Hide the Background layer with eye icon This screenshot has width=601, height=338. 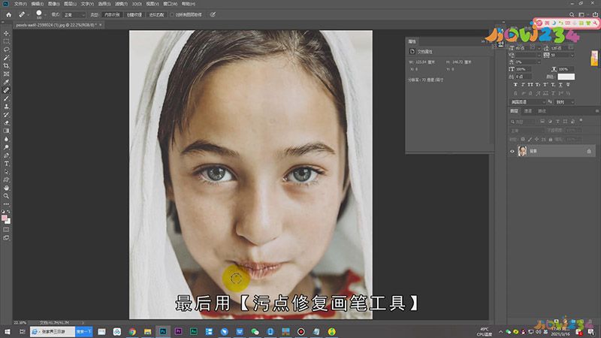click(512, 152)
